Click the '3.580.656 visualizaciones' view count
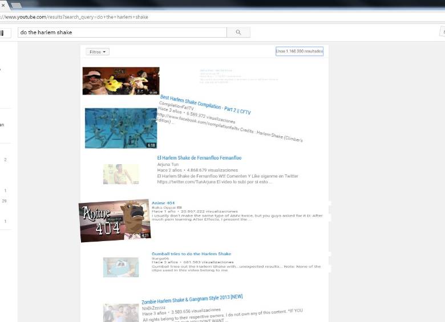 (x=196, y=311)
